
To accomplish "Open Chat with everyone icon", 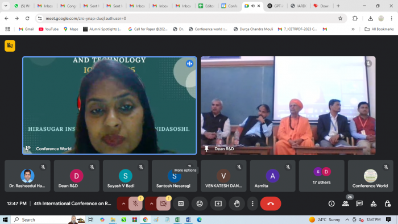I will tap(359, 204).
